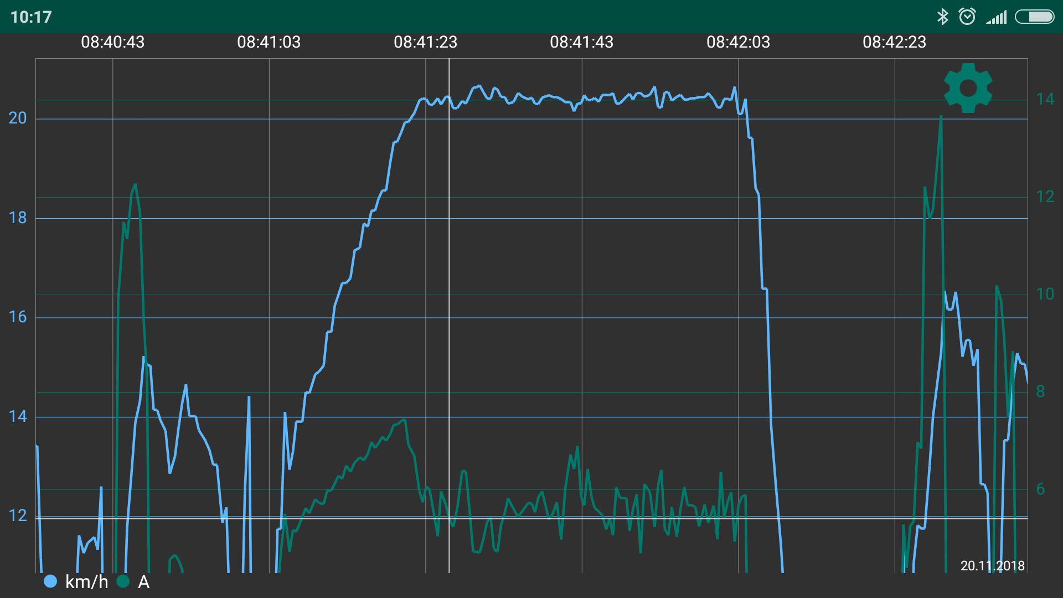This screenshot has width=1063, height=598.
Task: Tap the green current peak above 12 A near 08:40:43
Action: pos(135,185)
